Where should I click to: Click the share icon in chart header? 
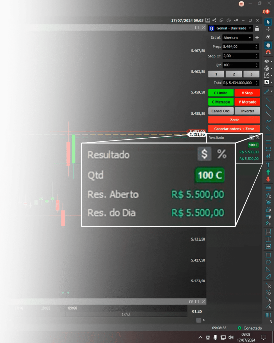coord(214,20)
